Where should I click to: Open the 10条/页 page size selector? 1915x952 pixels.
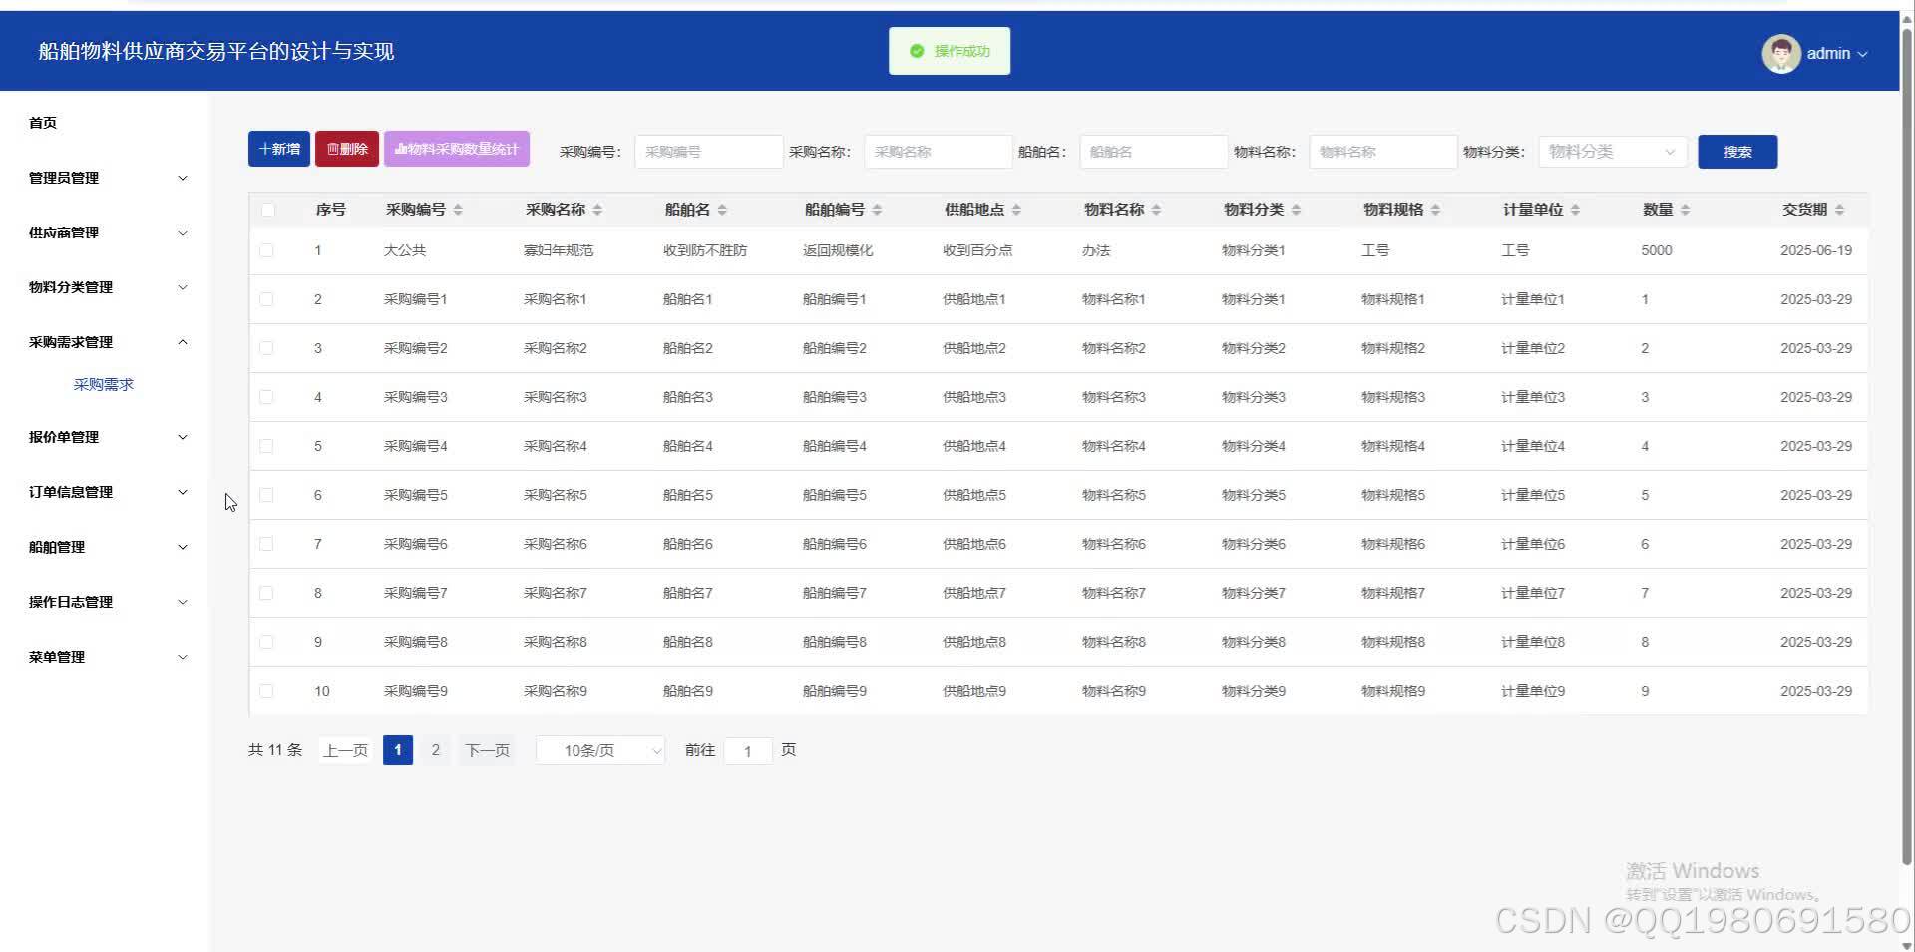point(598,750)
